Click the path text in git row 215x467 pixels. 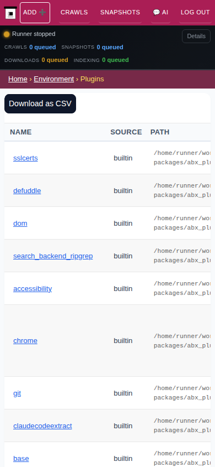pos(182,393)
